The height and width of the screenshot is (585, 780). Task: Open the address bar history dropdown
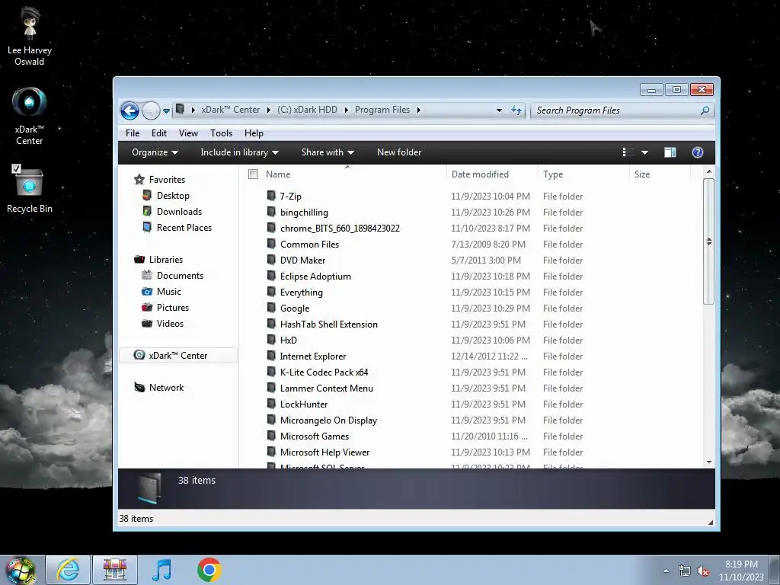coord(499,110)
